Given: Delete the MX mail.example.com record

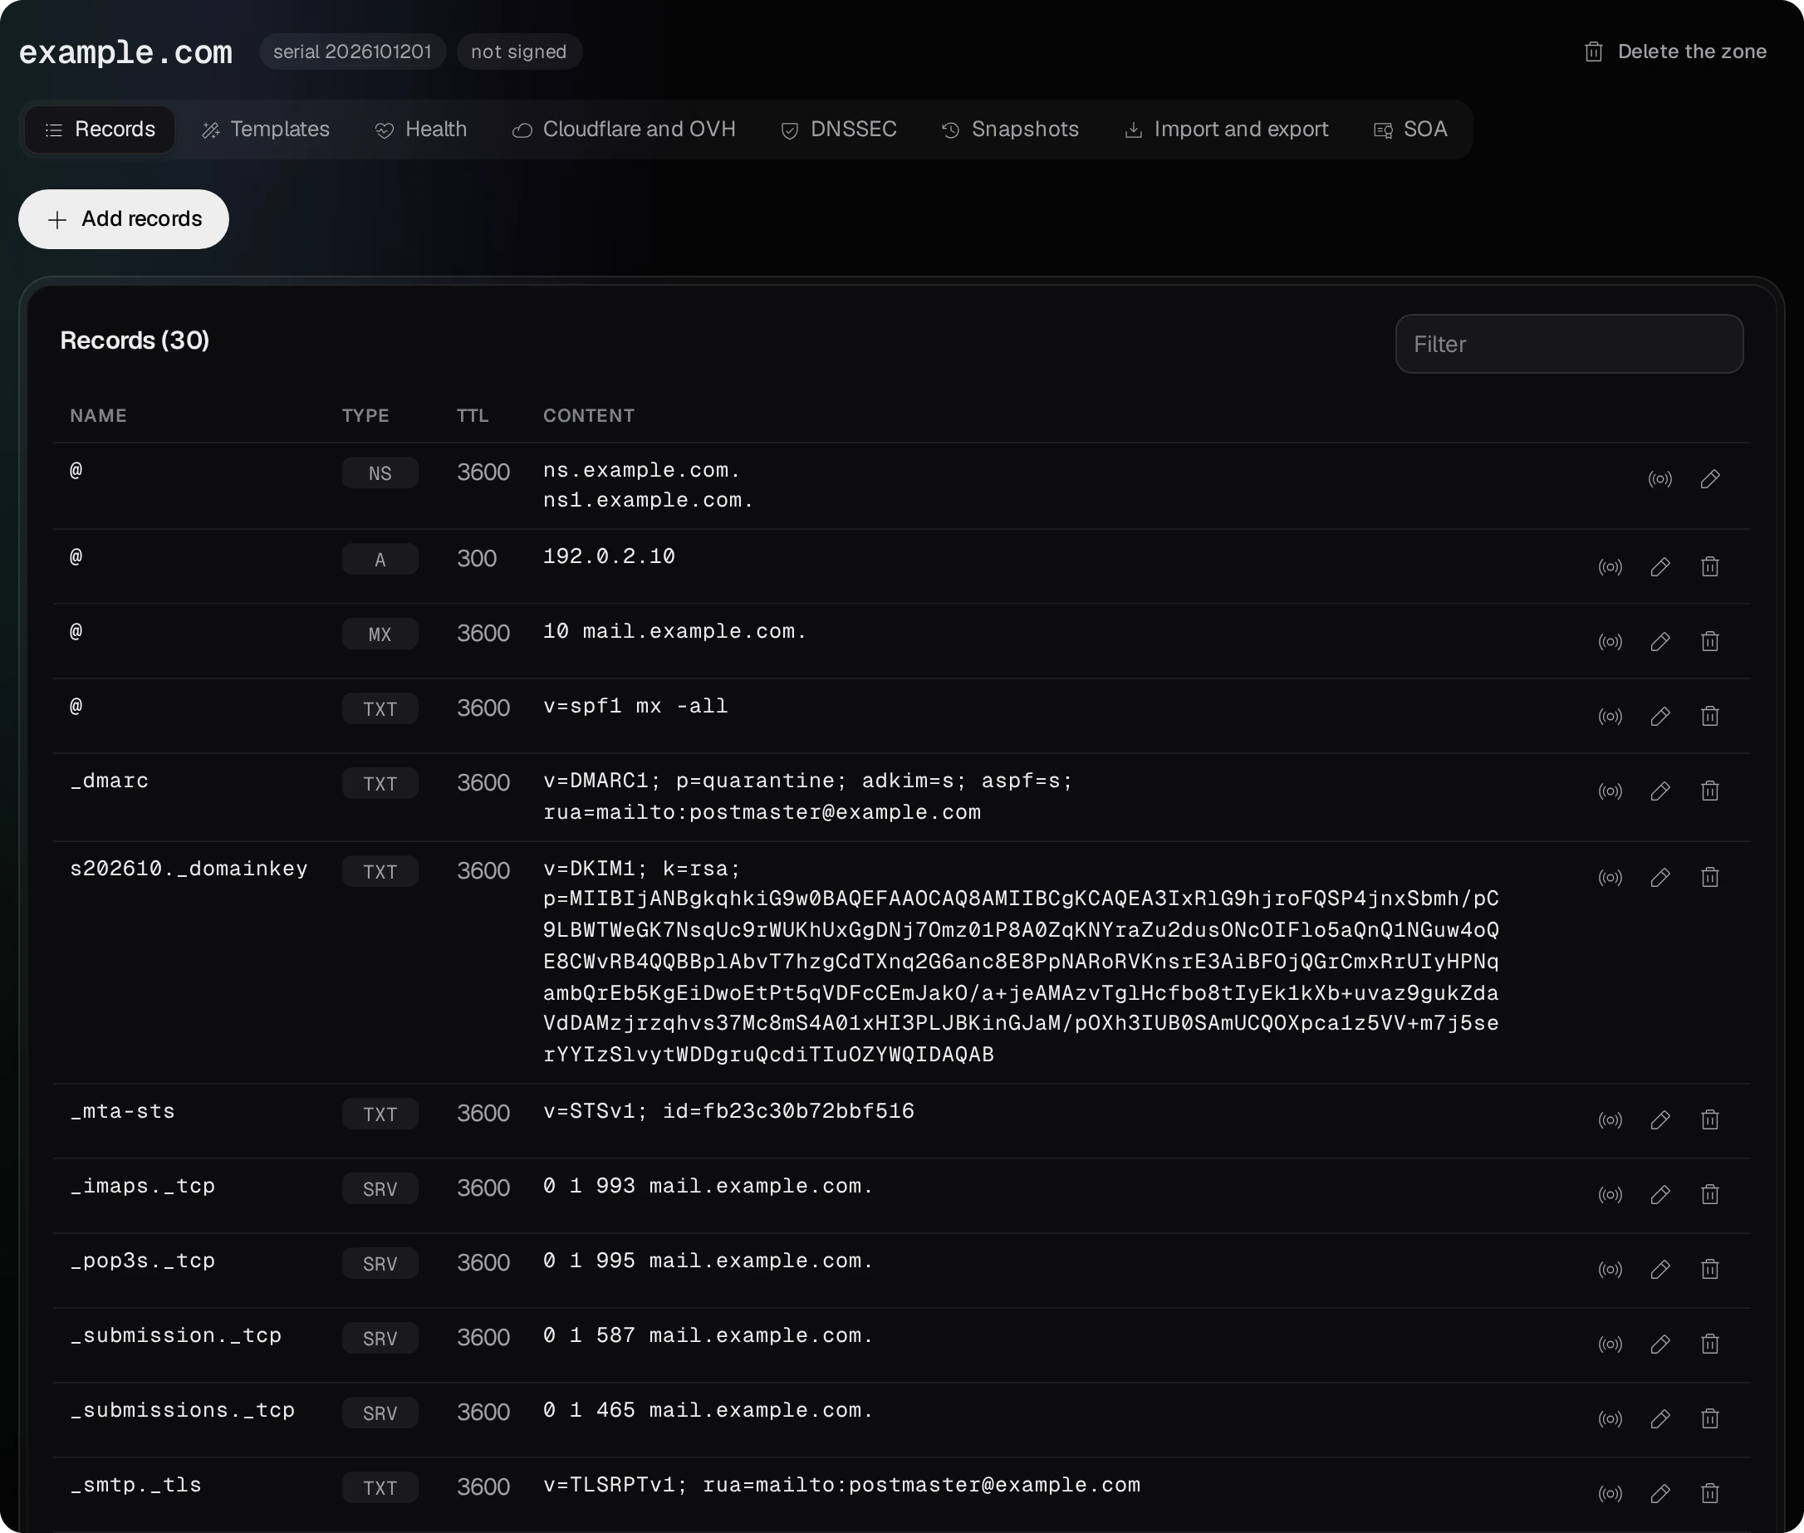Looking at the screenshot, I should 1710,641.
